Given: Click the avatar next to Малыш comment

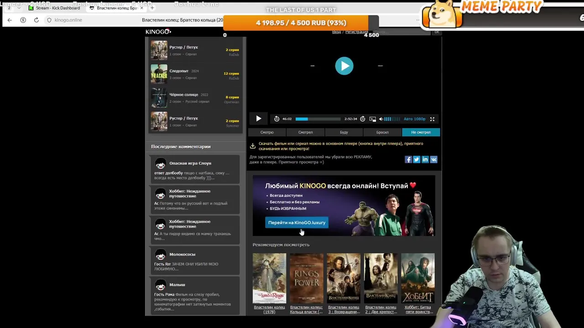Looking at the screenshot, I should 160,285.
